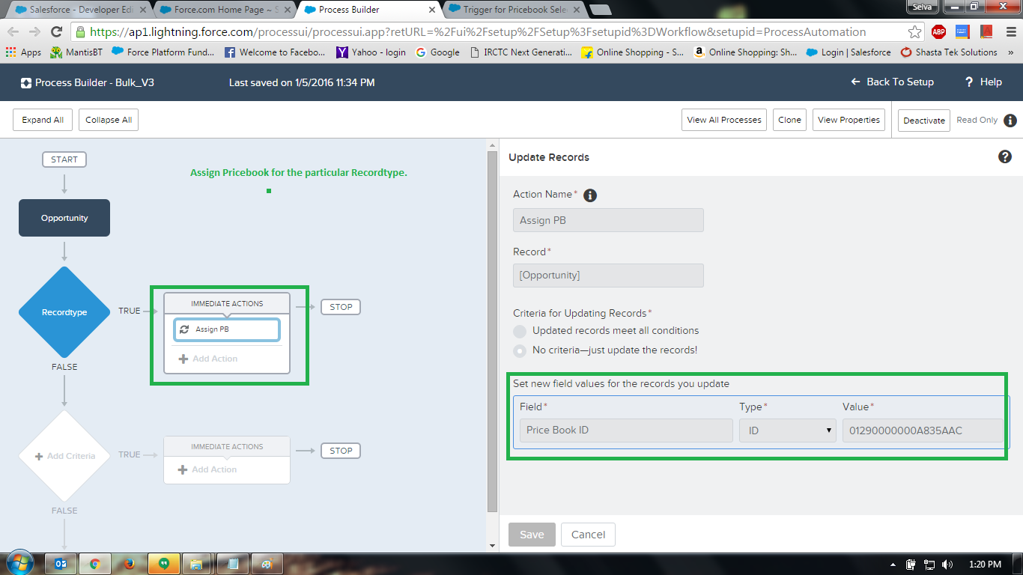Click the clock in the taskbar

(x=983, y=565)
